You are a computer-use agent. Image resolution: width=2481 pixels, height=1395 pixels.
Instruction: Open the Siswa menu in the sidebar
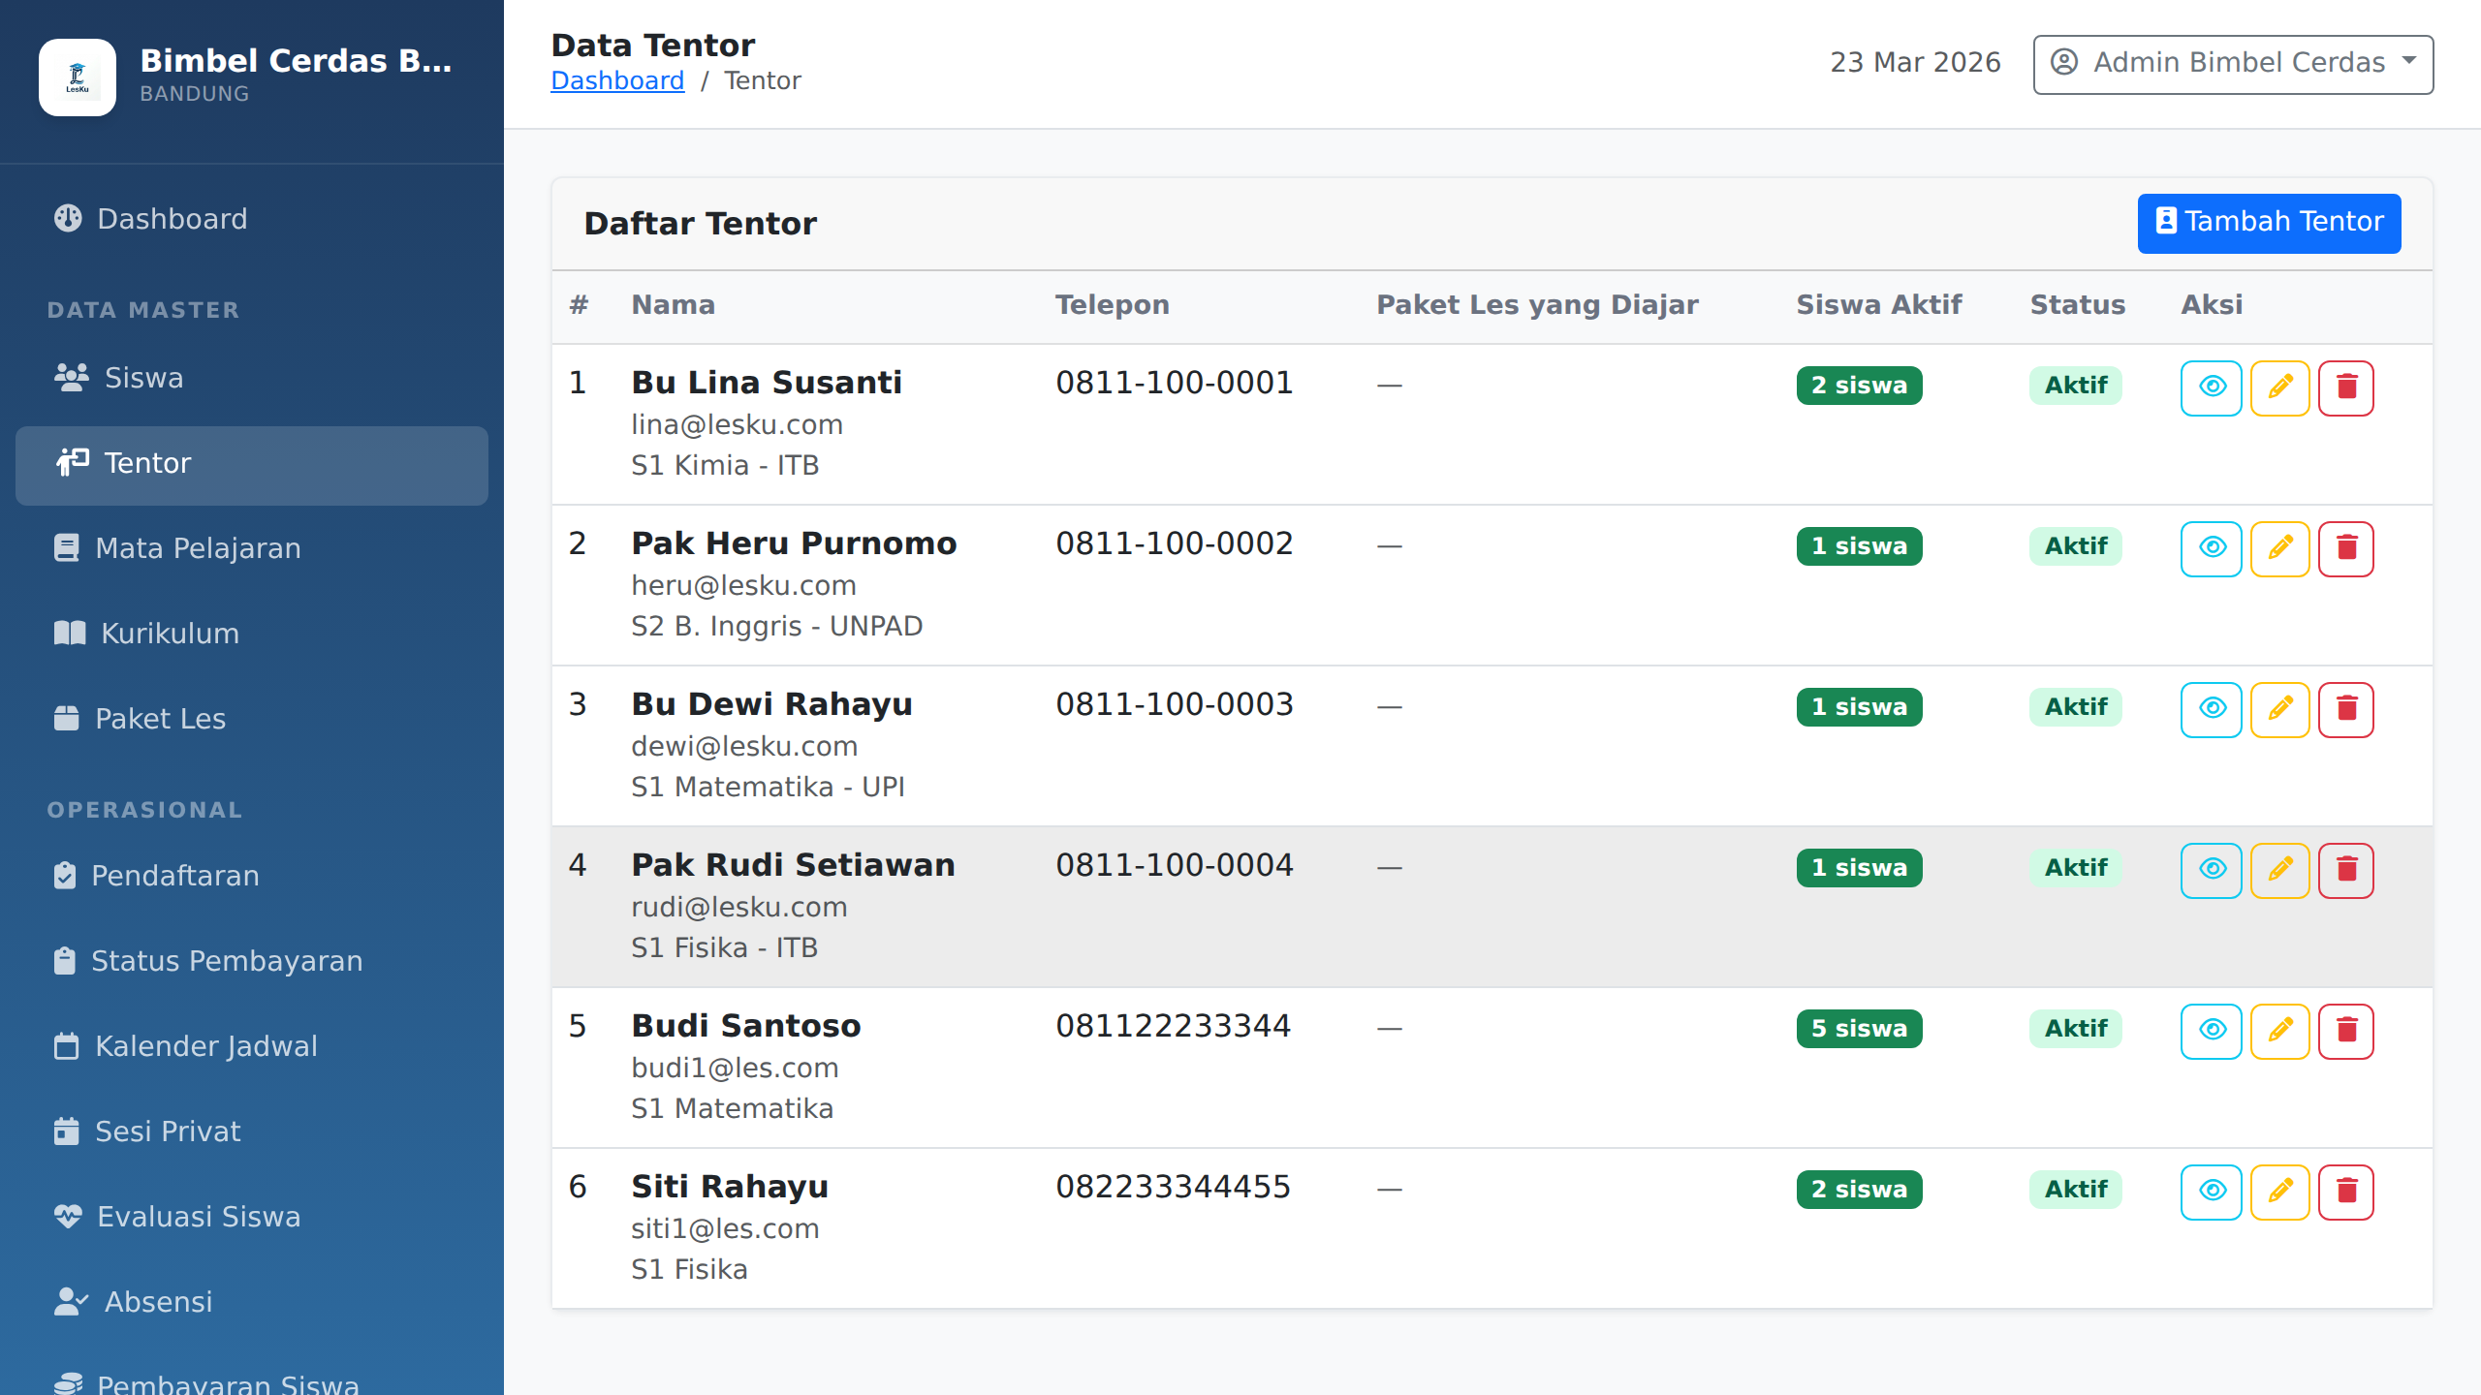point(143,378)
